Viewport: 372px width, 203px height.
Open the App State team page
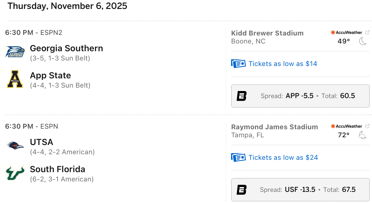[50, 76]
